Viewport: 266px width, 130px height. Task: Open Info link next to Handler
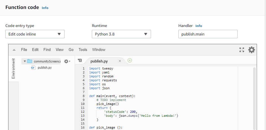coord(199,26)
